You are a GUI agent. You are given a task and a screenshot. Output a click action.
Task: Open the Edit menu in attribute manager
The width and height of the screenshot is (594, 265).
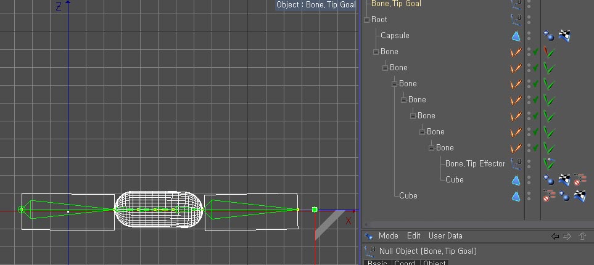414,236
